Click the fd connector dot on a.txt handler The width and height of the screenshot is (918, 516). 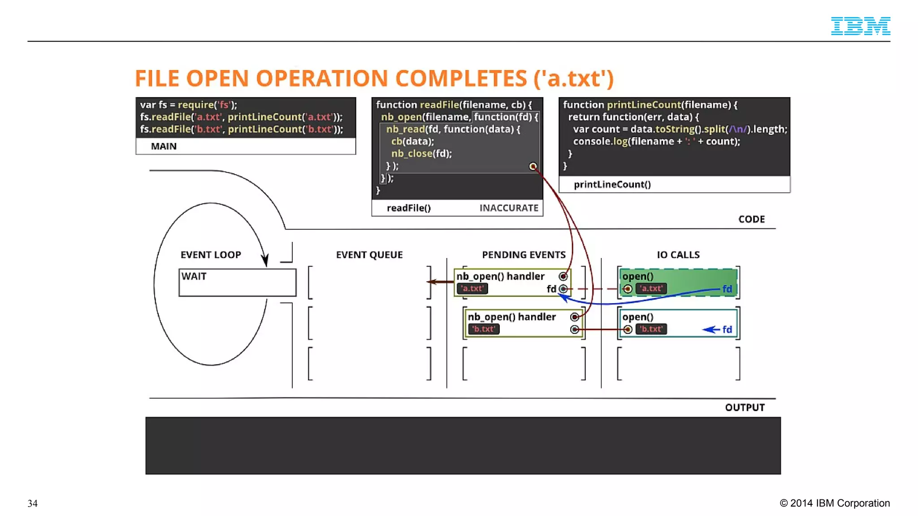click(563, 289)
